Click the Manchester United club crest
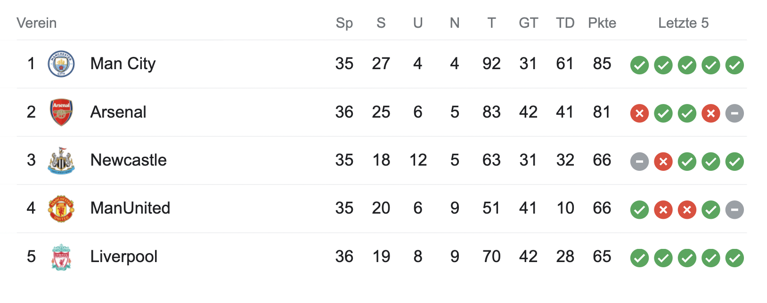767x303 pixels. (x=61, y=208)
